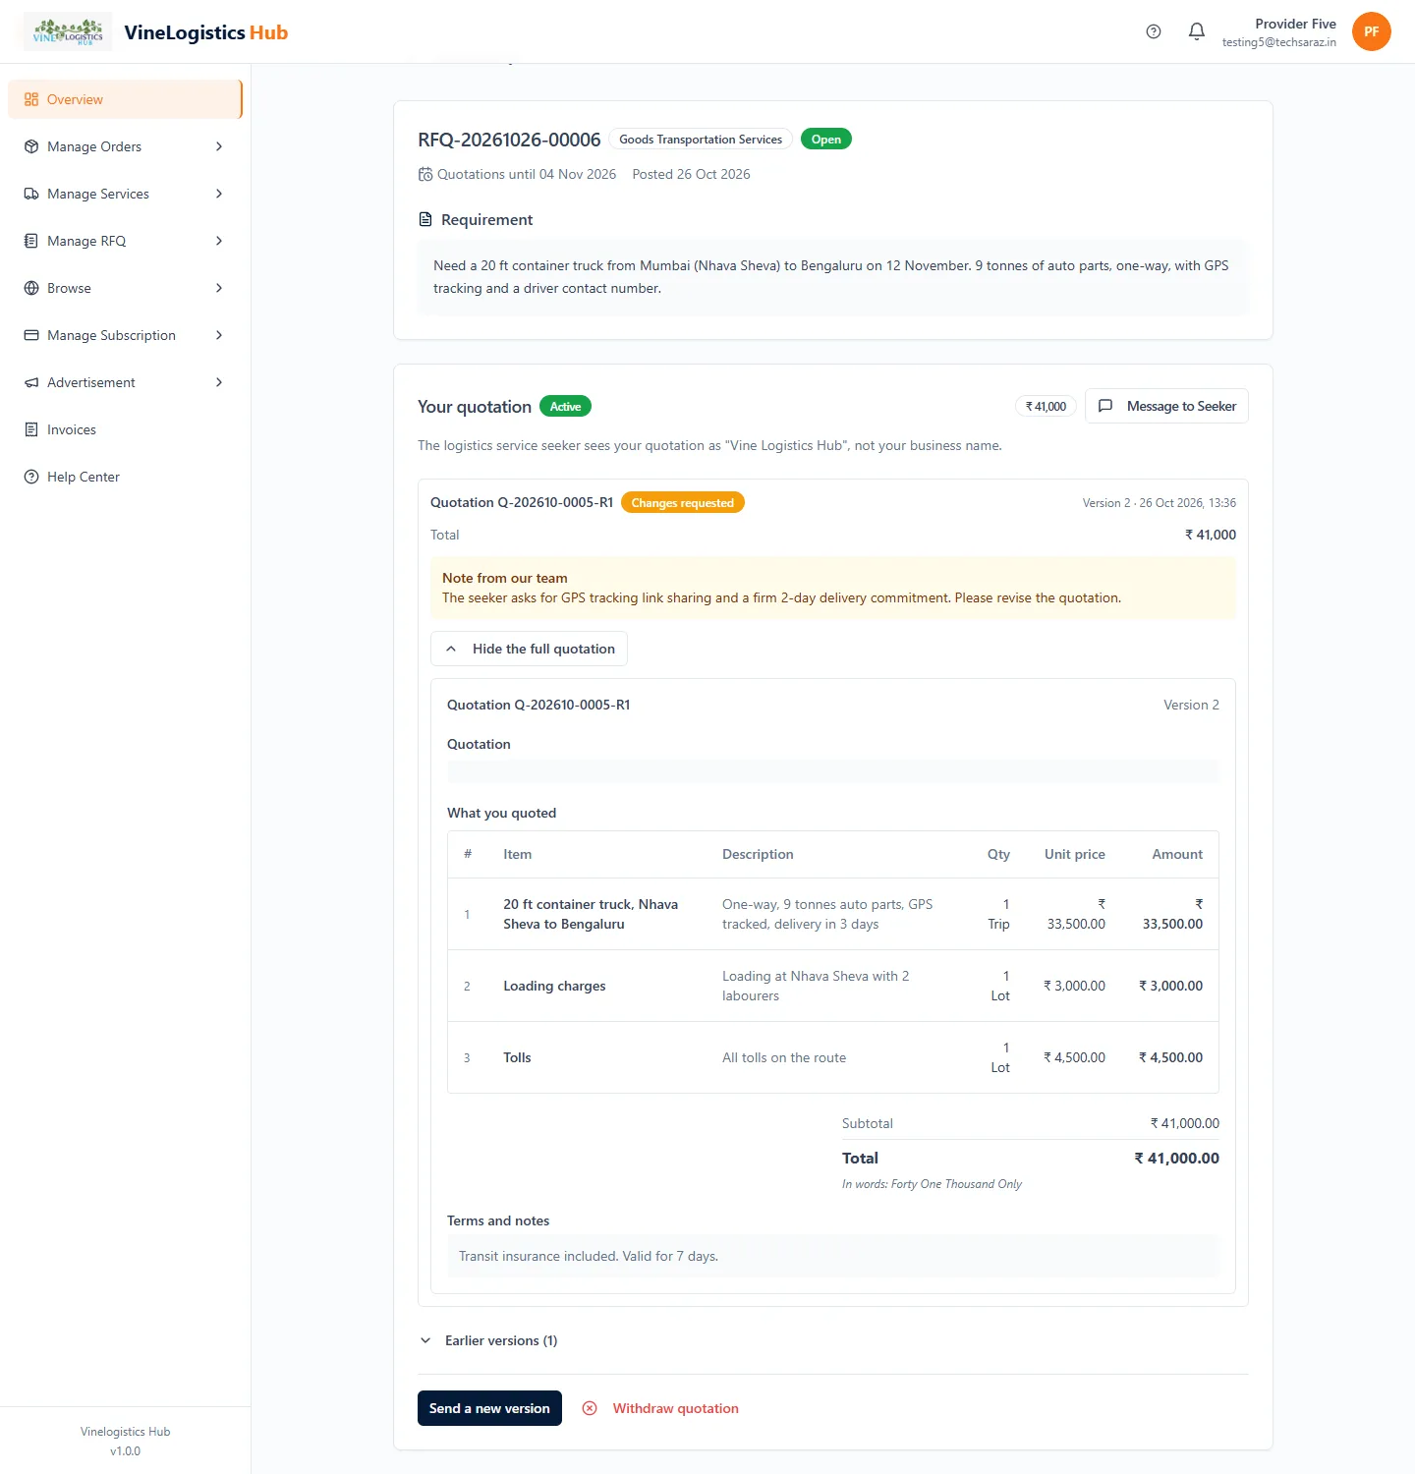Click Withdraw quotation link
The image size is (1415, 1474).
coord(676,1408)
